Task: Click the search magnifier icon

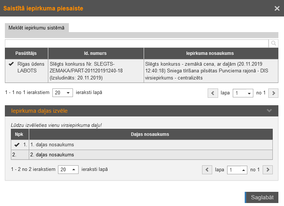Action: click(x=274, y=44)
